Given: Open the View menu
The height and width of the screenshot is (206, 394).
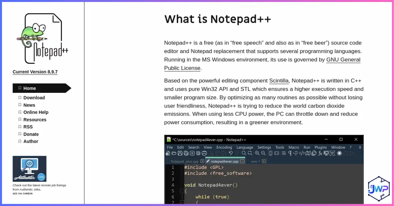Looking at the screenshot, I should (208, 147).
